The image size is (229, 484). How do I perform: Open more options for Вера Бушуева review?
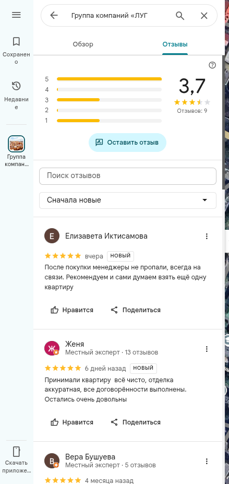[x=207, y=462]
